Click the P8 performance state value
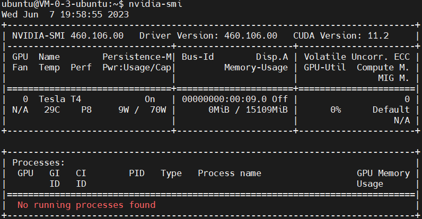This screenshot has width=422, height=219. (86, 110)
